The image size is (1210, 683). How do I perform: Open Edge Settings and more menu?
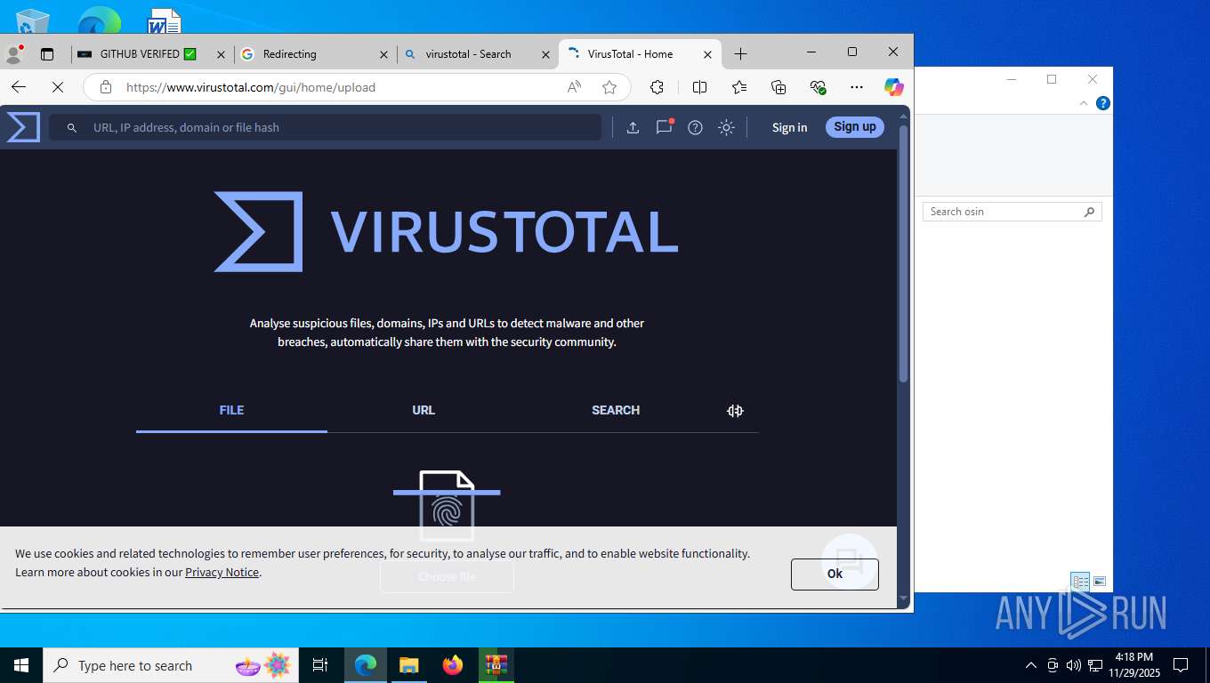(857, 87)
